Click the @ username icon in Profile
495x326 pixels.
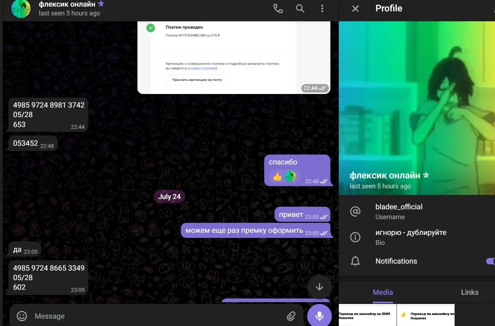click(x=355, y=211)
